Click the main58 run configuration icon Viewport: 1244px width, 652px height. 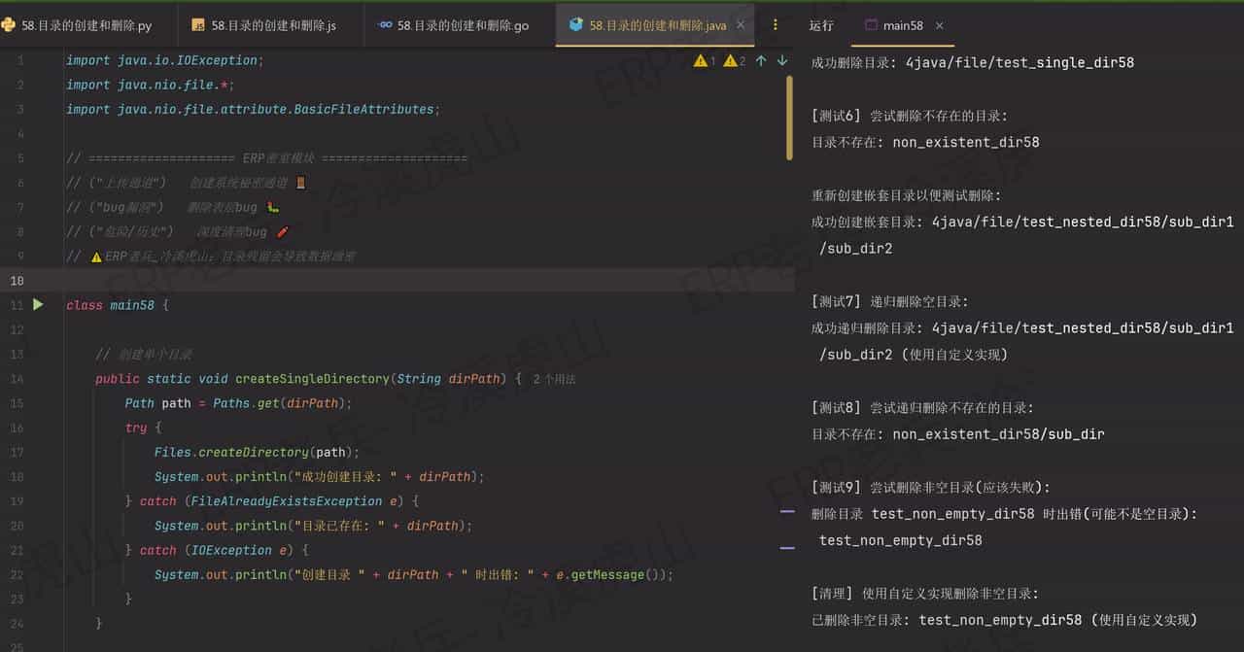[870, 26]
